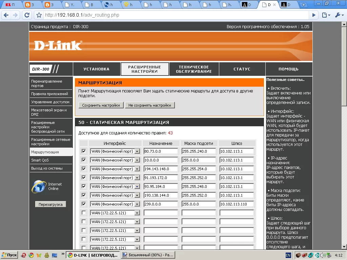Open the browser page menu icon
This screenshot has width=347, height=260.
click(x=326, y=15)
